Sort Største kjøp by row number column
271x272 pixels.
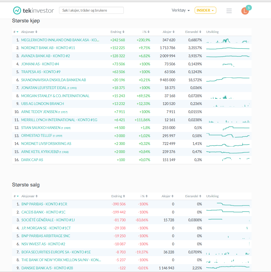click(x=16, y=32)
